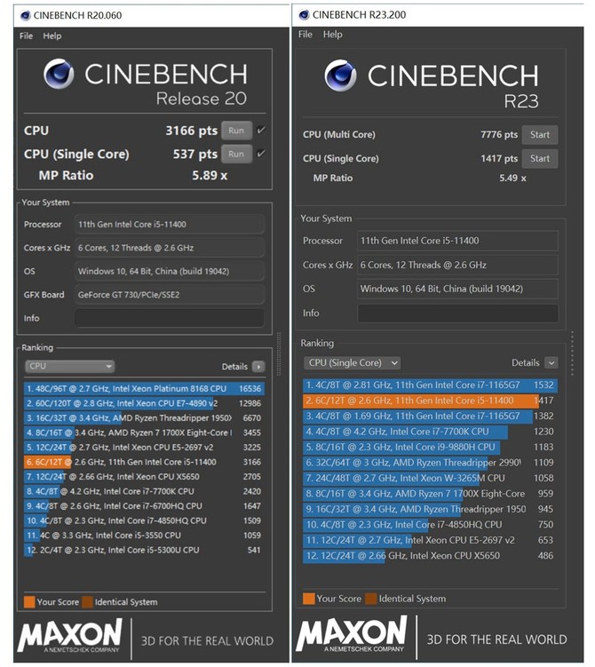
Task: Open the File menu in Cinebench R20
Action: (26, 36)
